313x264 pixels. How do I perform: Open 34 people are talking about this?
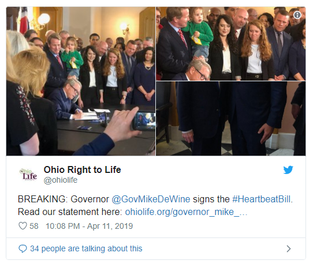click(x=86, y=248)
